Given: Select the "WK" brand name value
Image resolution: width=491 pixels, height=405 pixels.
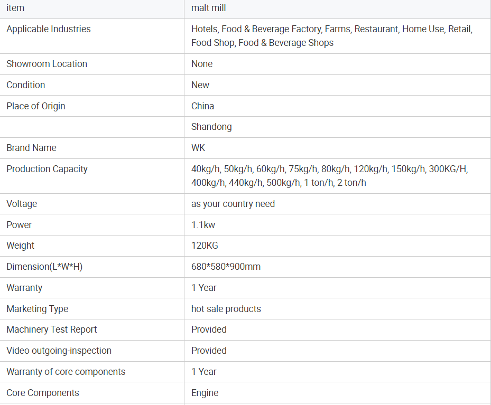Looking at the screenshot, I should [198, 148].
